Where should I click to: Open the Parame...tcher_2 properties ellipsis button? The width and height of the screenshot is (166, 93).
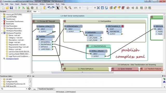[x=54, y=26]
